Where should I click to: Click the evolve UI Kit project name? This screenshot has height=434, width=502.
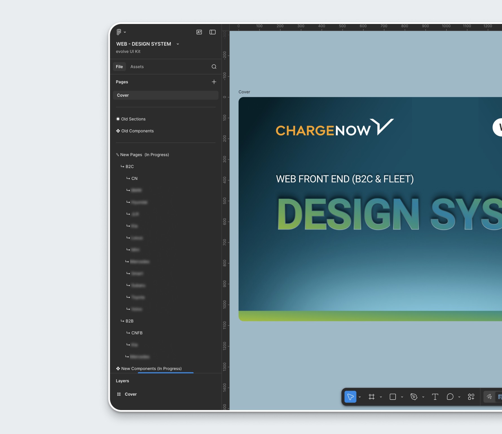pos(128,52)
